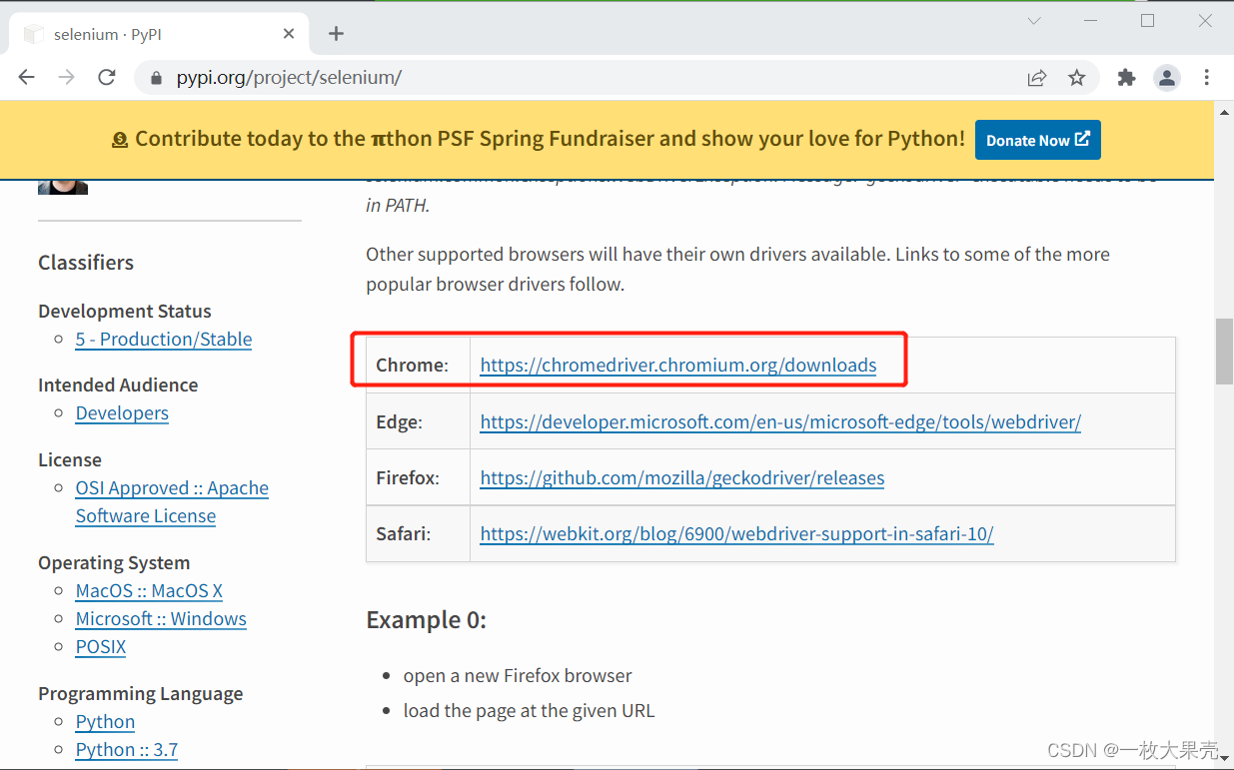Click the Python language link
This screenshot has height=770, width=1234.
105,722
